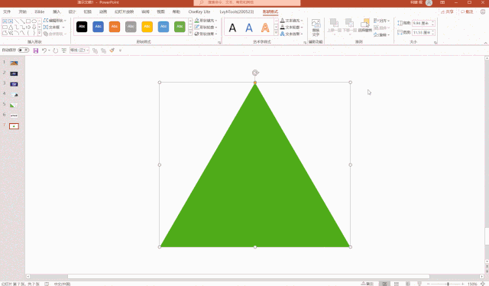The width and height of the screenshot is (489, 286).
Task: Switch to the Home (开始) tab
Action: 22,11
